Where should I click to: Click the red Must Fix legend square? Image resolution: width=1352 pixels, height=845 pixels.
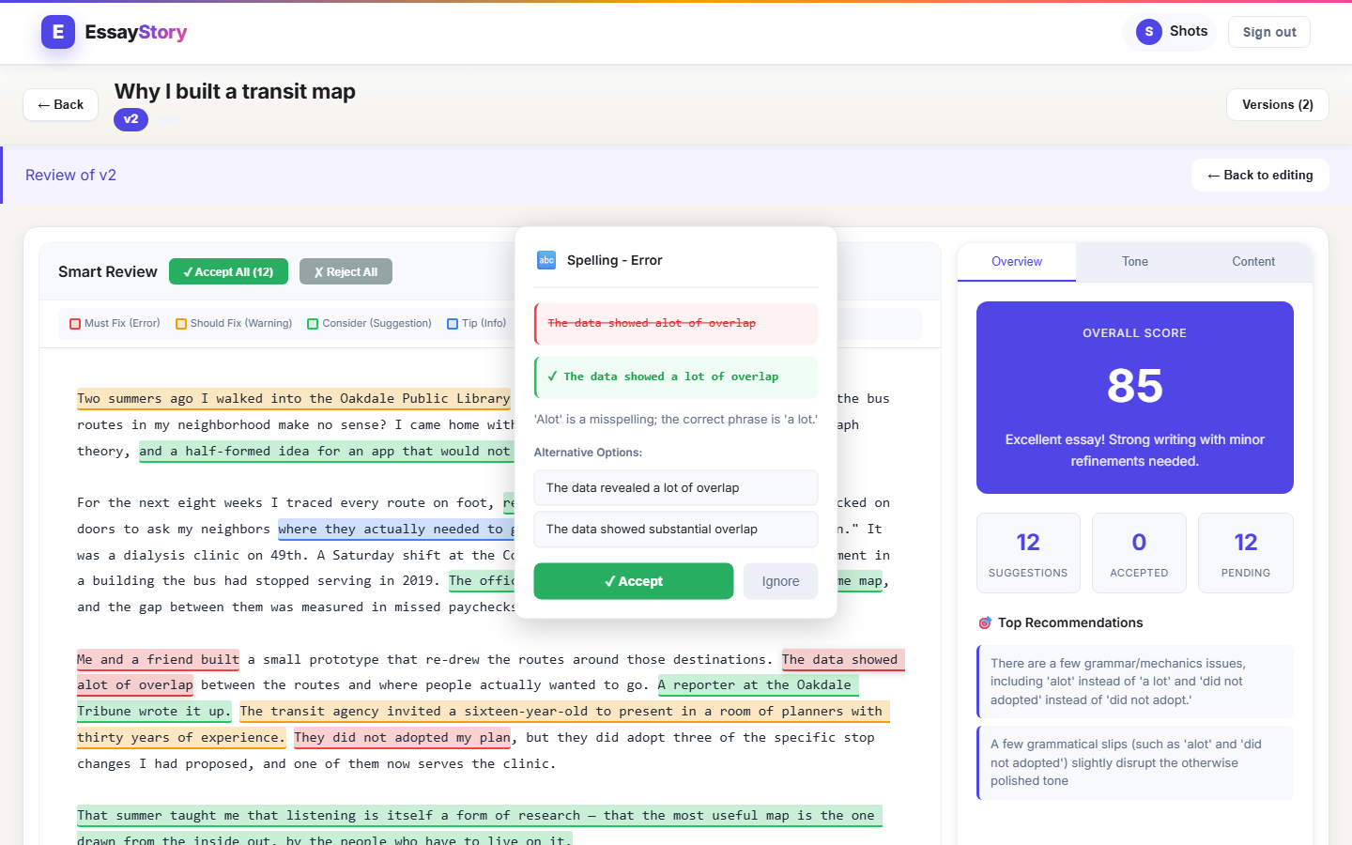[x=75, y=324]
